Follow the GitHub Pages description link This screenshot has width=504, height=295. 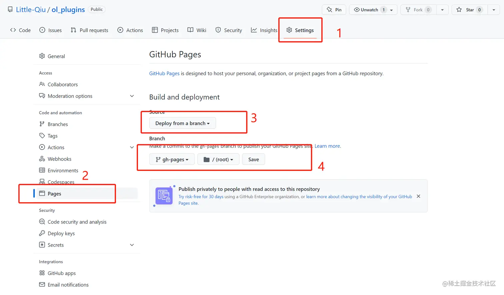point(164,73)
